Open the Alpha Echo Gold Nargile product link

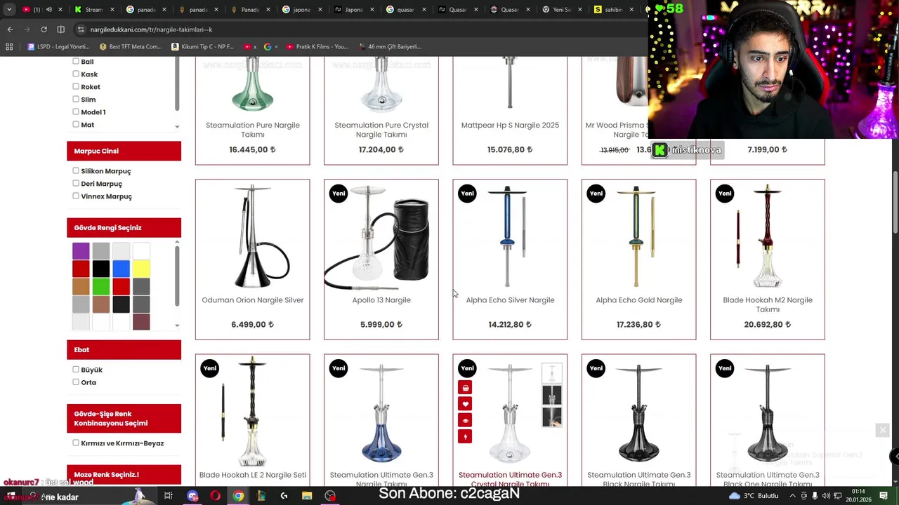(639, 300)
